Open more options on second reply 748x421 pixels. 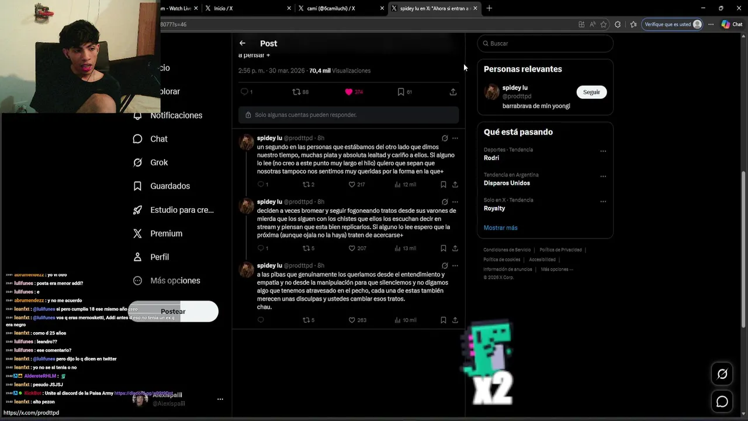click(455, 202)
